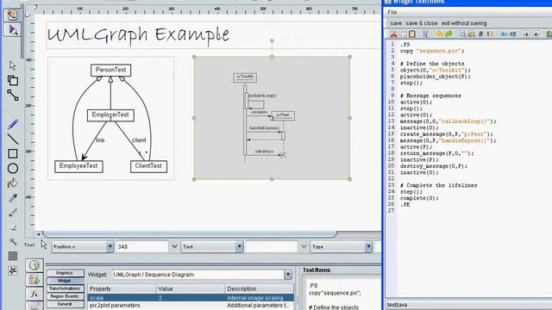The image size is (552, 310).
Task: Select the scale property row
Action: (x=191, y=298)
